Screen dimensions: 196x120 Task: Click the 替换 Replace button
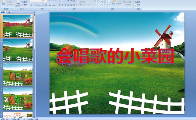(138, 2)
